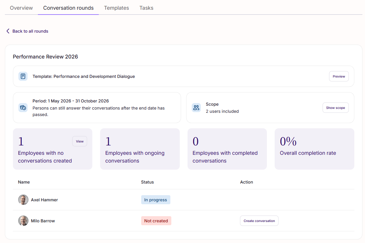365x243 pixels.
Task: Open the Overview tab
Action: pyautogui.click(x=21, y=8)
